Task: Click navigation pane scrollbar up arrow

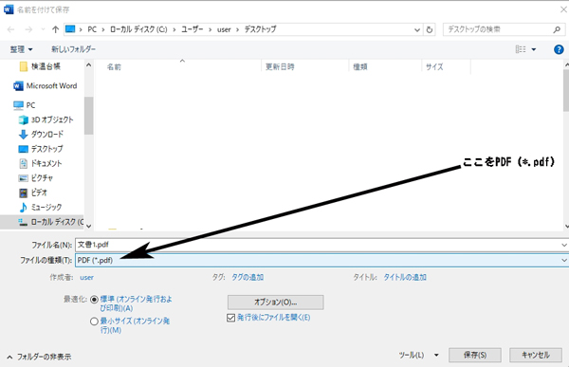Action: (88, 65)
